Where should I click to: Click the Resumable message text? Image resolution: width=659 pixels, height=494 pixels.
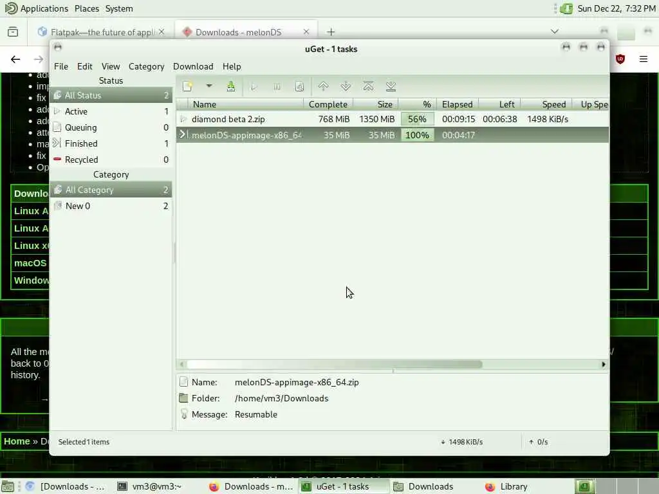click(256, 414)
